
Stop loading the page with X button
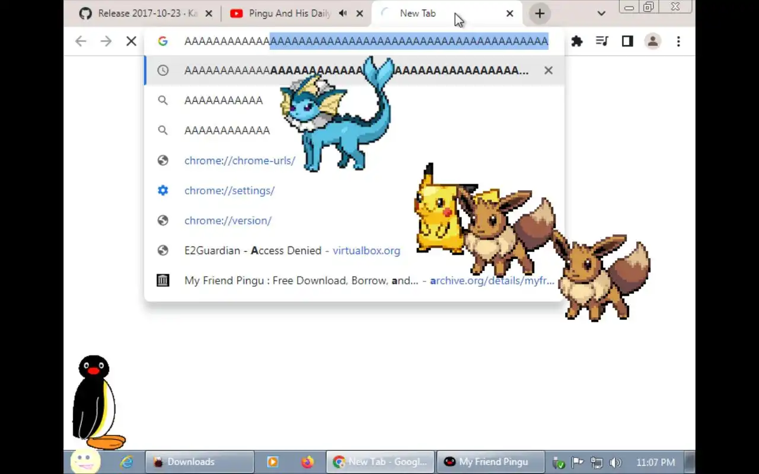point(131,41)
